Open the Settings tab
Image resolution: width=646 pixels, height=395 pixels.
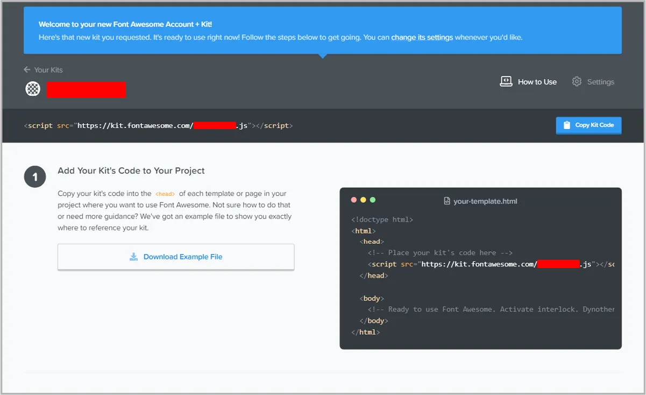click(600, 82)
